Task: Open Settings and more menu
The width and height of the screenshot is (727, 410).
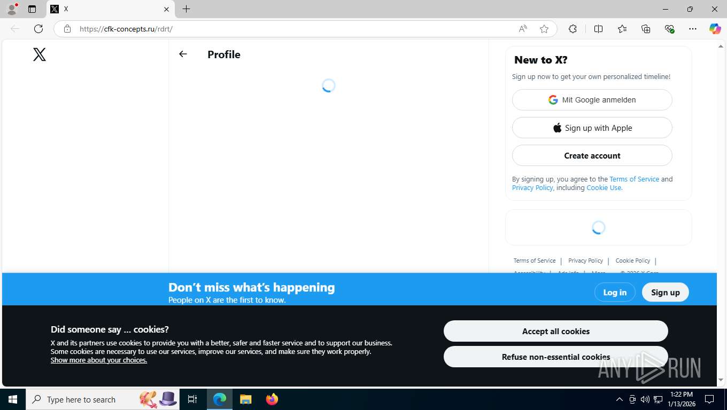Action: (693, 29)
